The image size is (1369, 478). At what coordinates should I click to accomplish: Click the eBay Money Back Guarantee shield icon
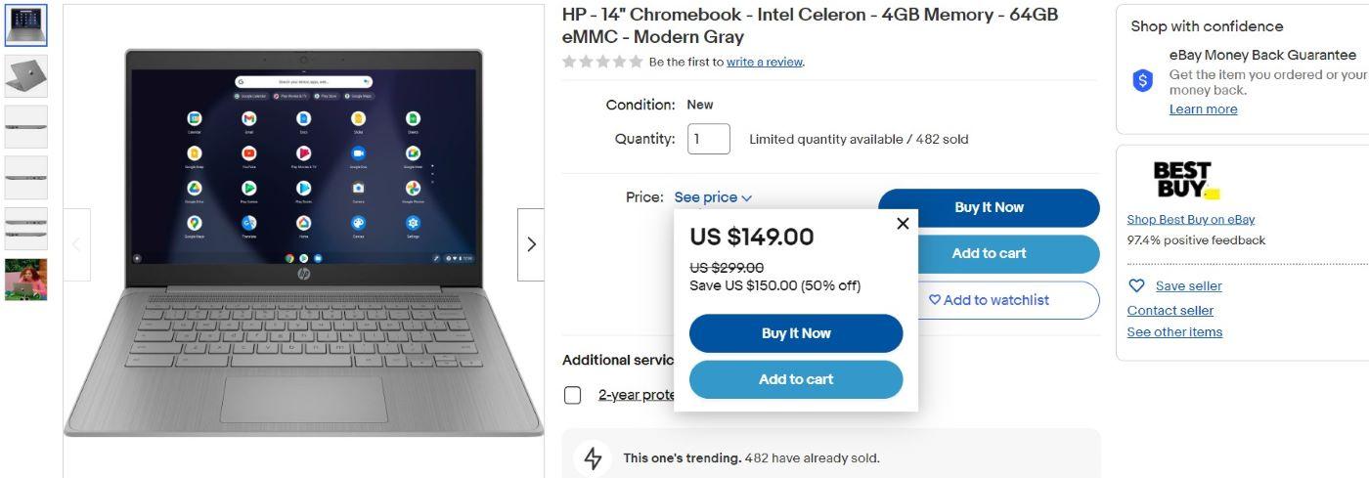click(x=1142, y=81)
